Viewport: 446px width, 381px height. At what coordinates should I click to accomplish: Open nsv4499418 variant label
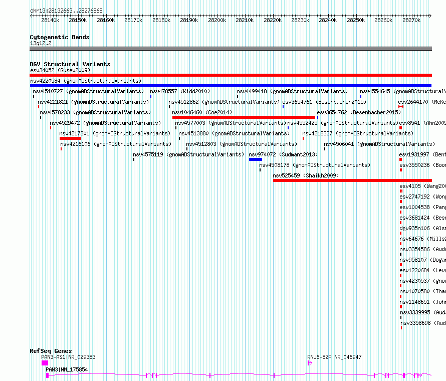pos(292,91)
